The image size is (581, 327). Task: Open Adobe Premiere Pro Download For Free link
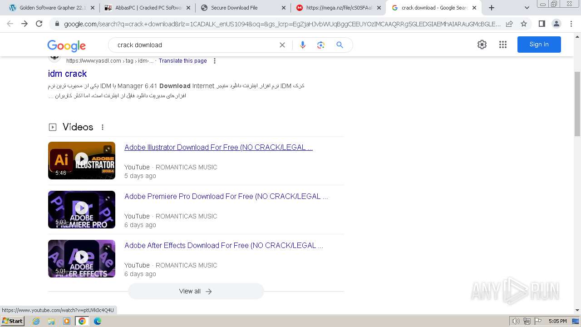226,196
